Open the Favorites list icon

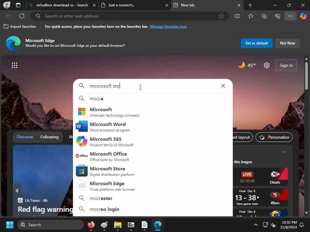[x=250, y=16]
